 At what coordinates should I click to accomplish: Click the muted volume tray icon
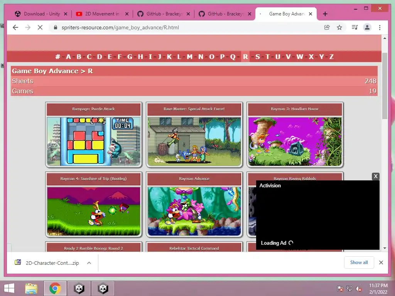coord(359,288)
